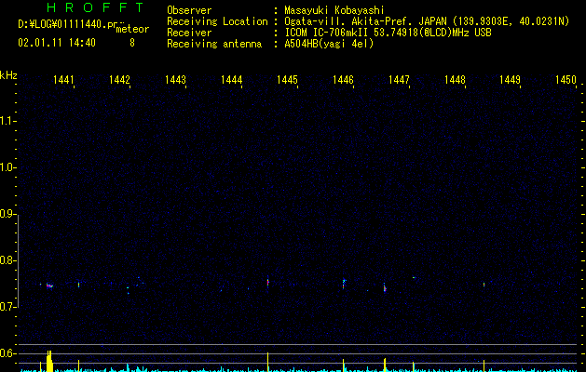Click the meteor echo between 1446 and 1447

385,288
